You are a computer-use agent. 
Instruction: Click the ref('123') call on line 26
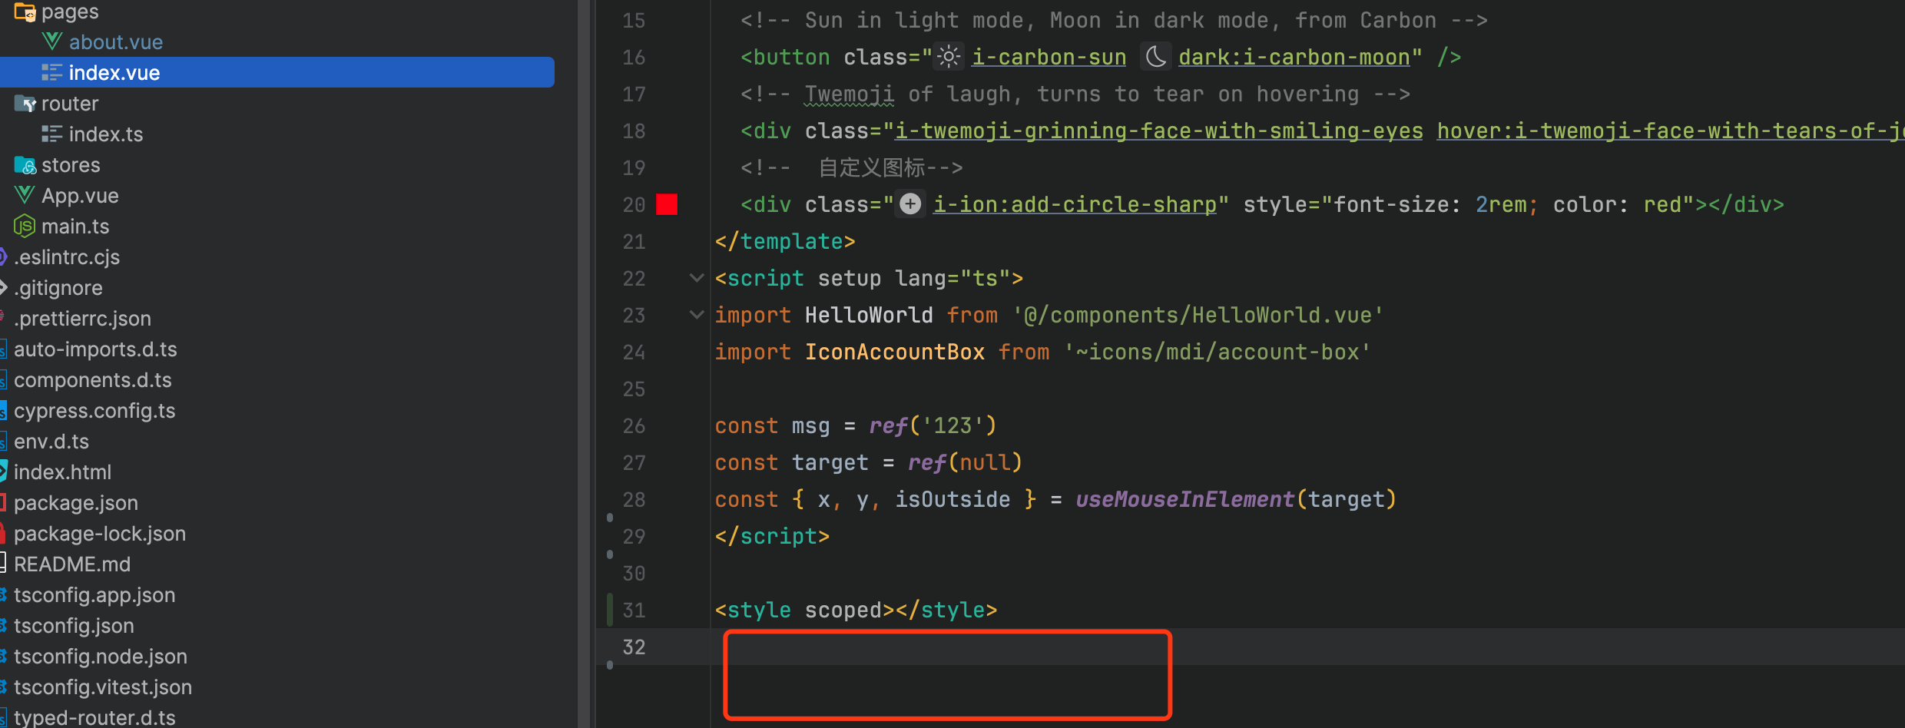coord(933,425)
